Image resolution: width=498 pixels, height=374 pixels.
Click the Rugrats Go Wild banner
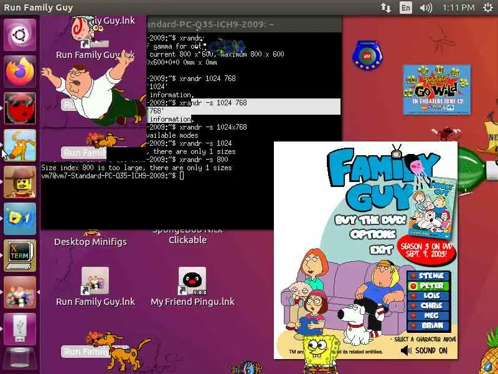click(437, 89)
